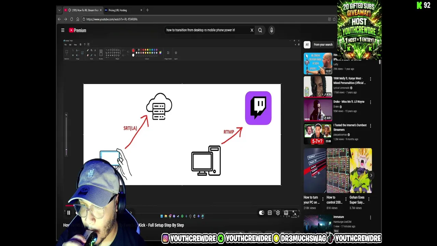
Task: Start voice search with the microphone
Action: [x=271, y=30]
